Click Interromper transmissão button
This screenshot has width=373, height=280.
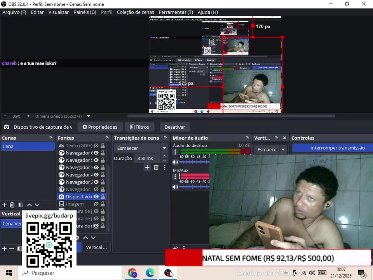(333, 148)
